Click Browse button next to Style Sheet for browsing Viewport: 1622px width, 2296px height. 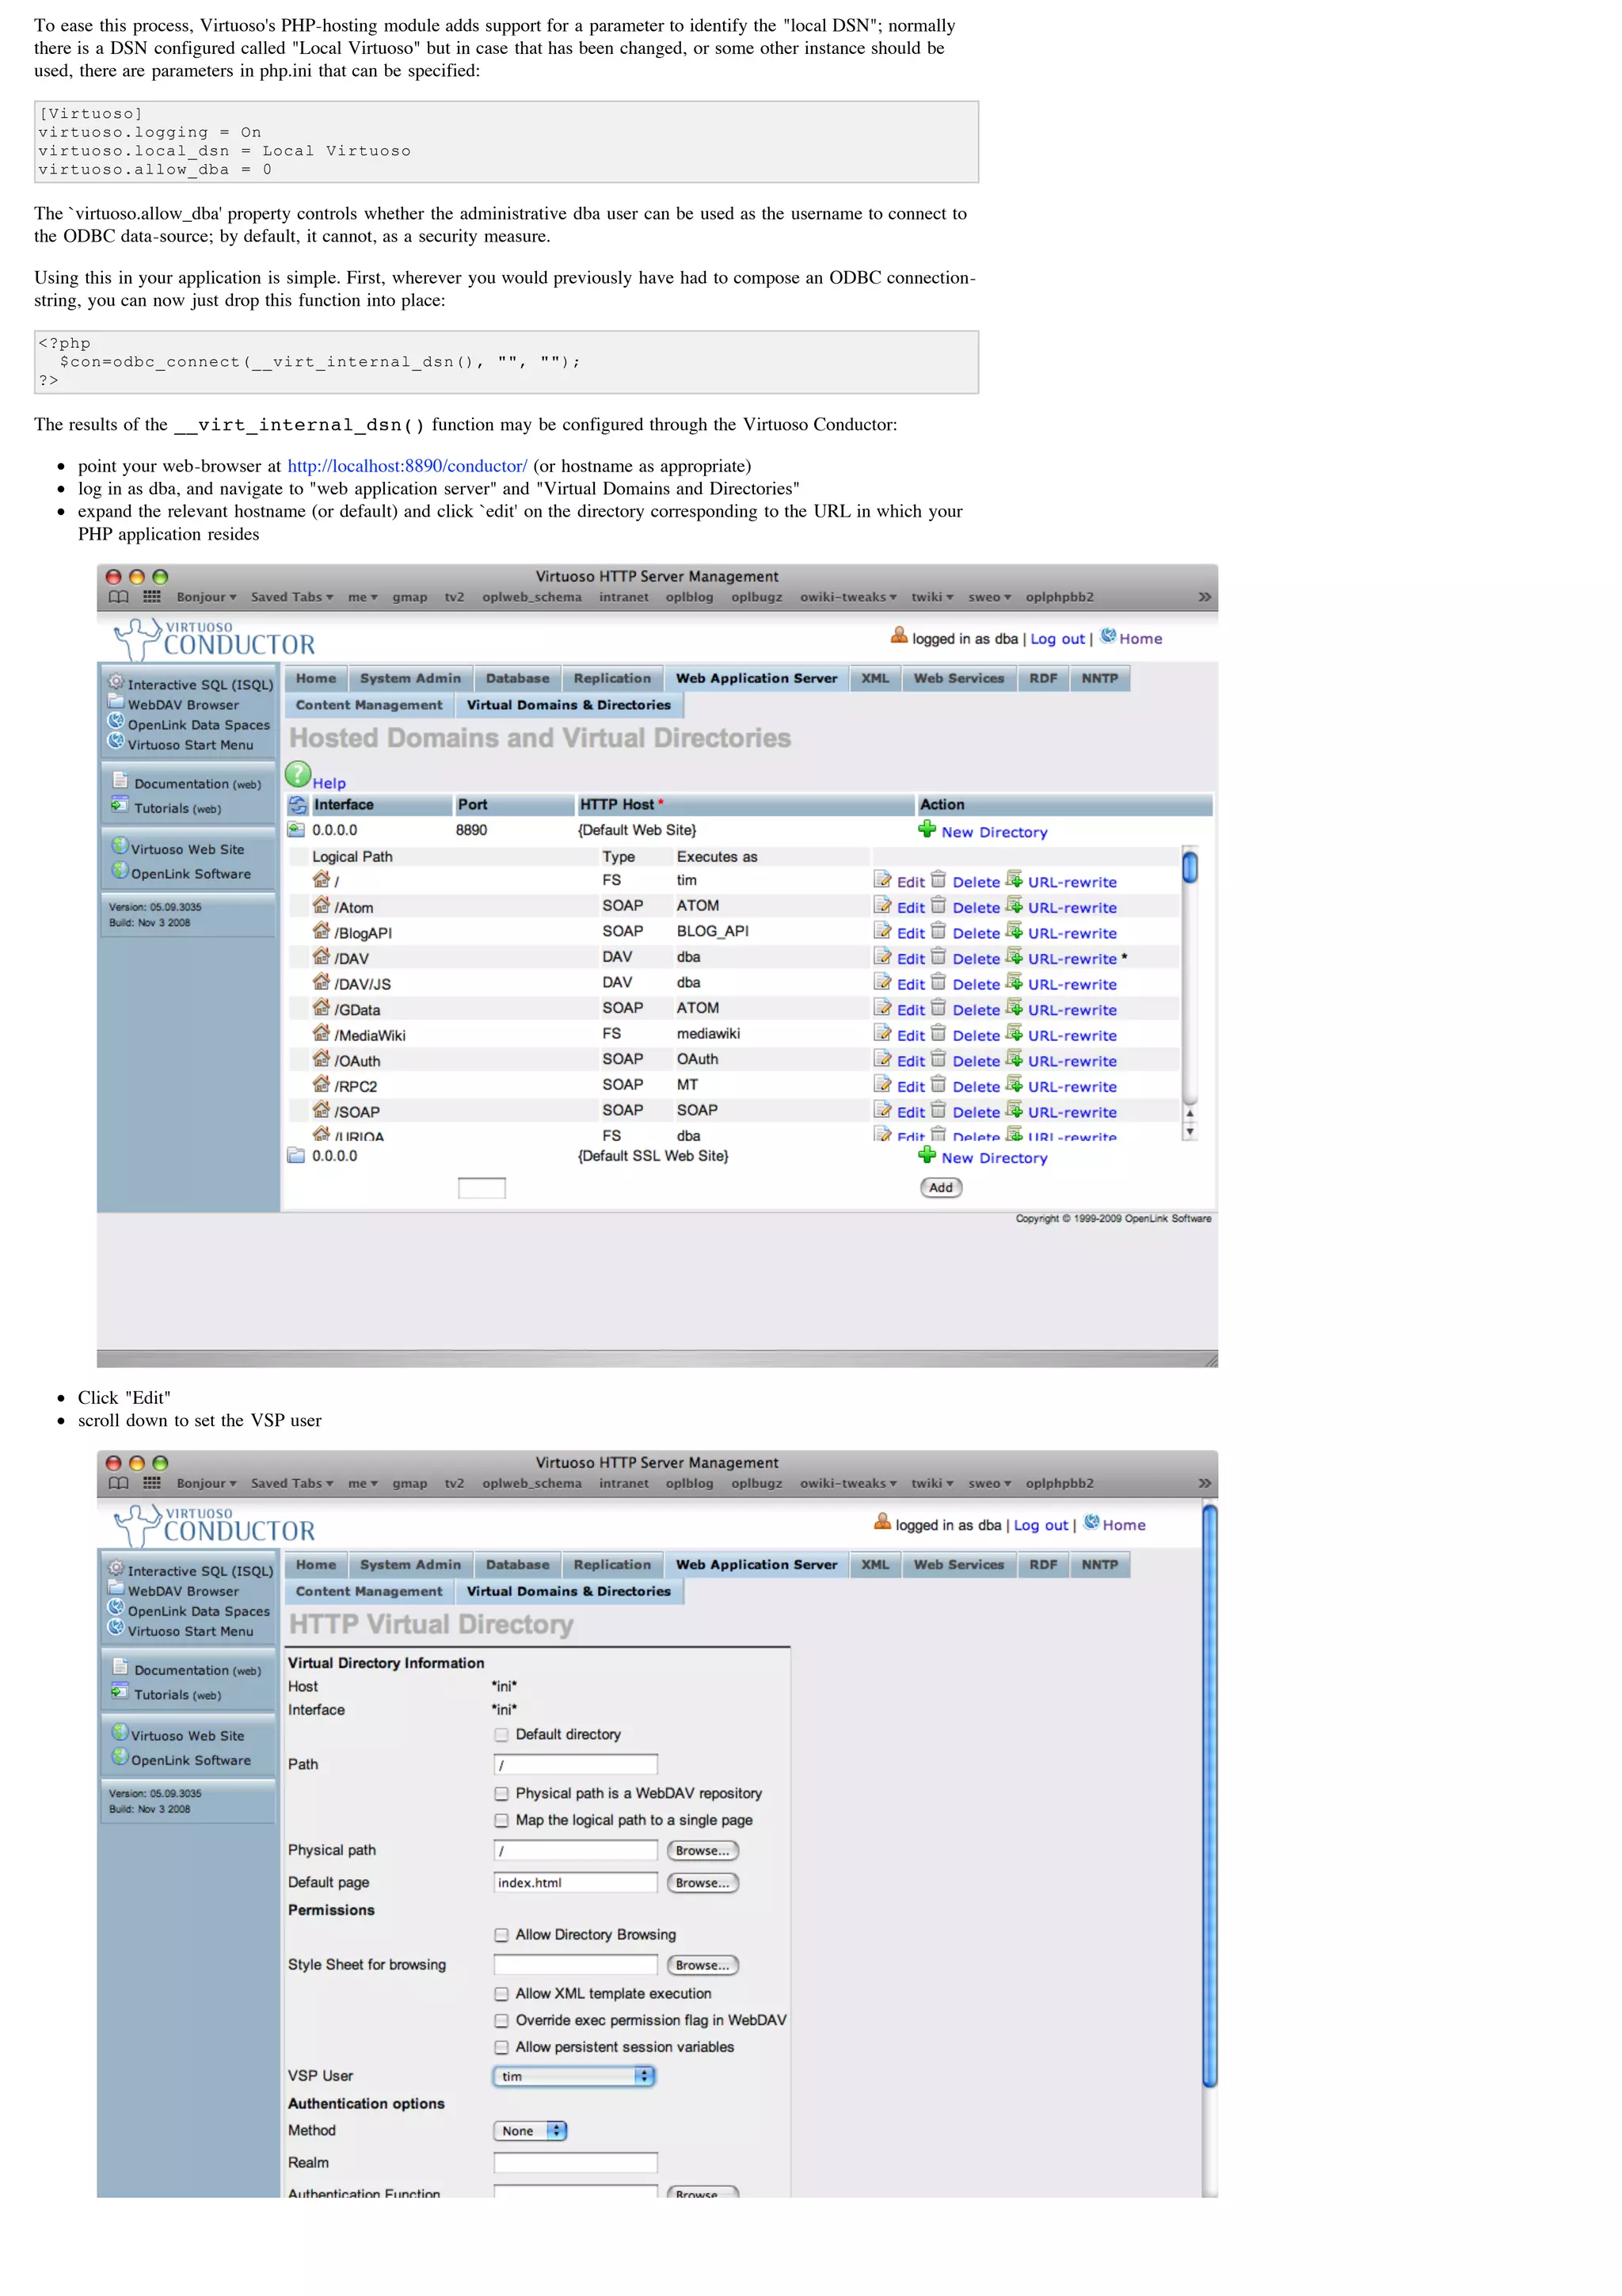[x=702, y=1966]
